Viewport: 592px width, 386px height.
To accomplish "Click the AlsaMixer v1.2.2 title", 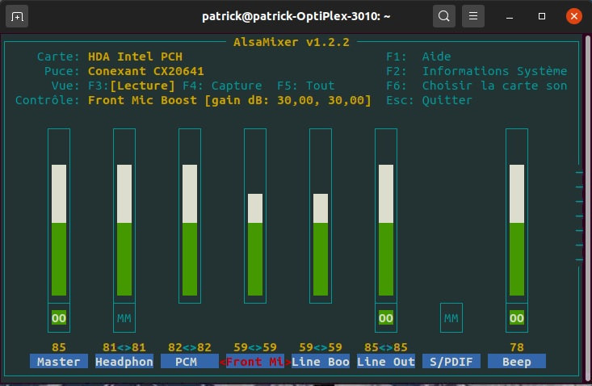I will click(x=292, y=42).
